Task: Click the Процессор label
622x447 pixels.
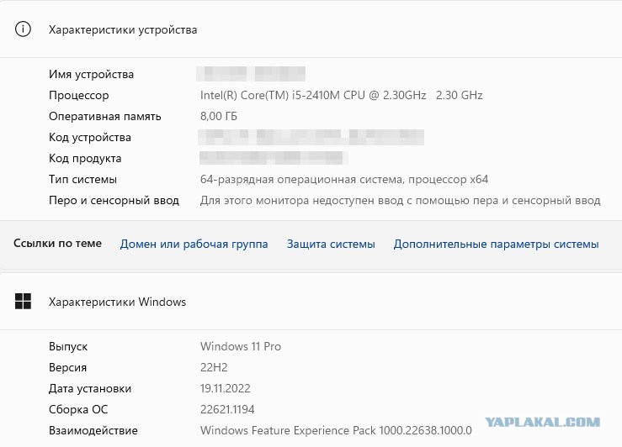Action: [x=78, y=96]
